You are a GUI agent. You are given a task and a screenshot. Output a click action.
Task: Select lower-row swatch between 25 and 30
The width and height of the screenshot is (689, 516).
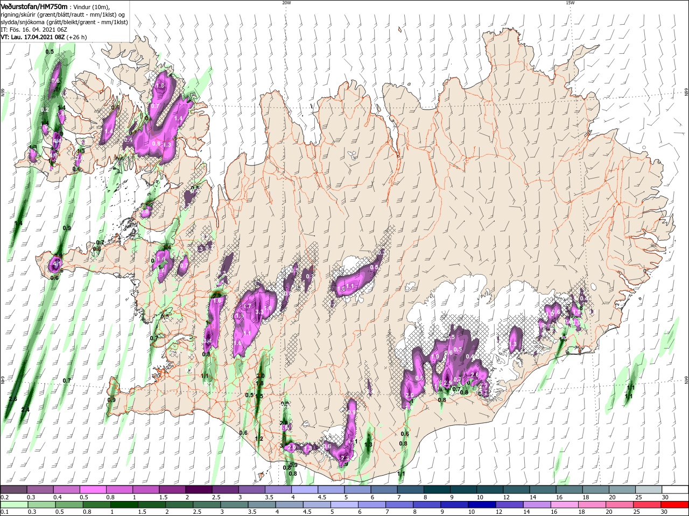[648, 505]
